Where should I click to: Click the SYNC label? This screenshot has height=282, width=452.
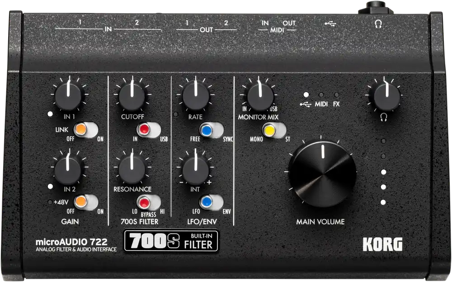click(228, 139)
